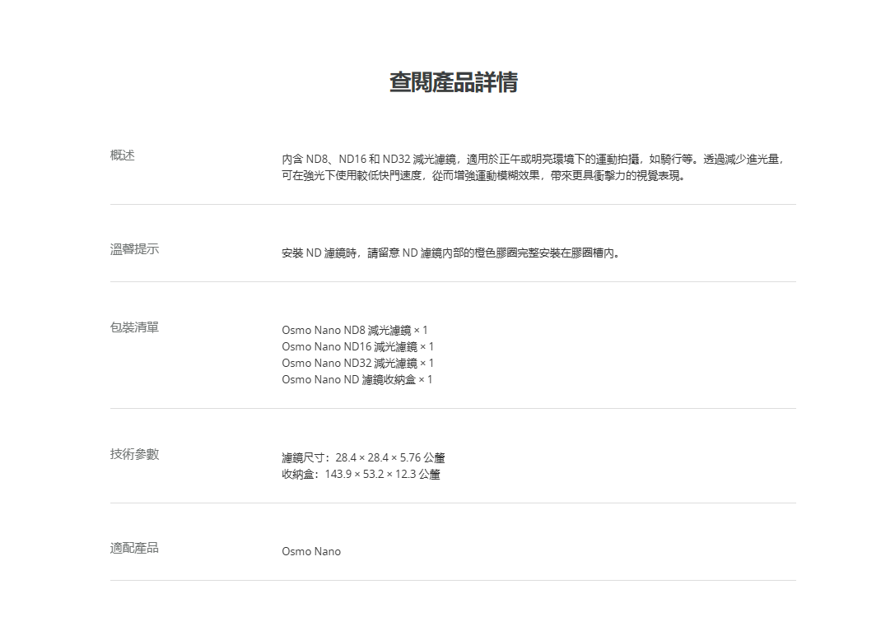The width and height of the screenshot is (895, 626).
Task: Click the Osmo Nano ND 濾鏡收納盒 list item
Action: (x=357, y=379)
